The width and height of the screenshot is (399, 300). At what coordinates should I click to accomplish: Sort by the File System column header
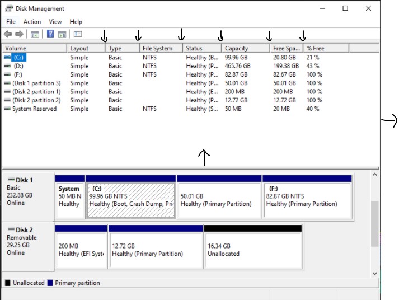click(161, 48)
